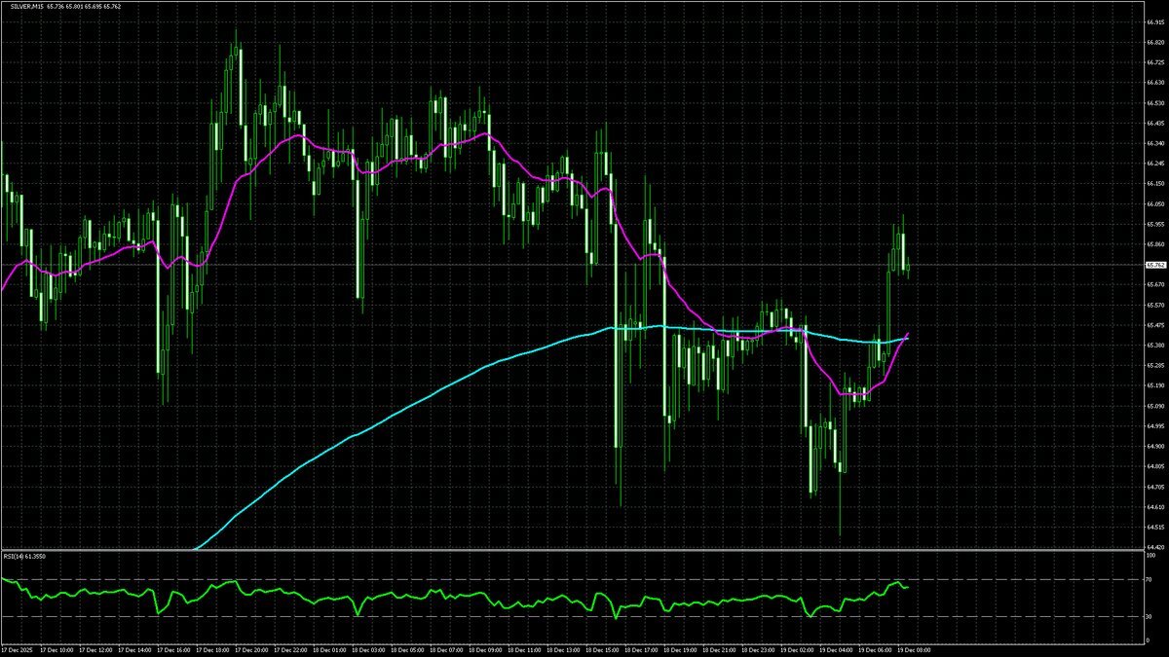Screen dimensions: 1169x657
Task: Click the divider between chart and RSI panel
Action: pos(584,551)
